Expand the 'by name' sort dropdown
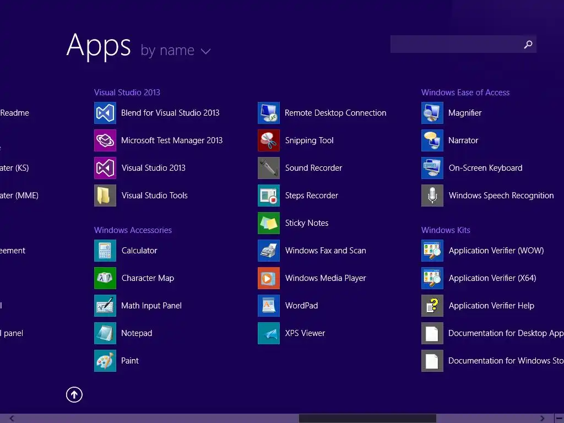564x423 pixels. 175,50
